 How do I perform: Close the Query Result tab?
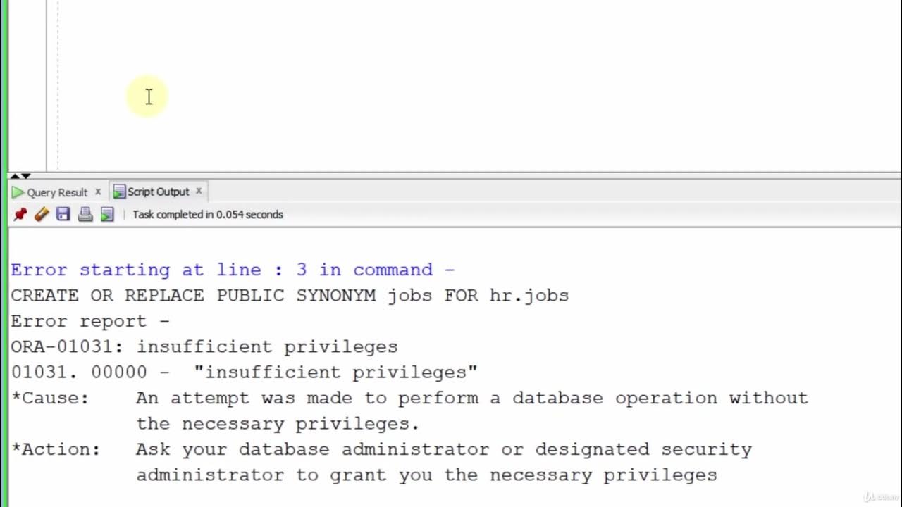click(x=98, y=192)
